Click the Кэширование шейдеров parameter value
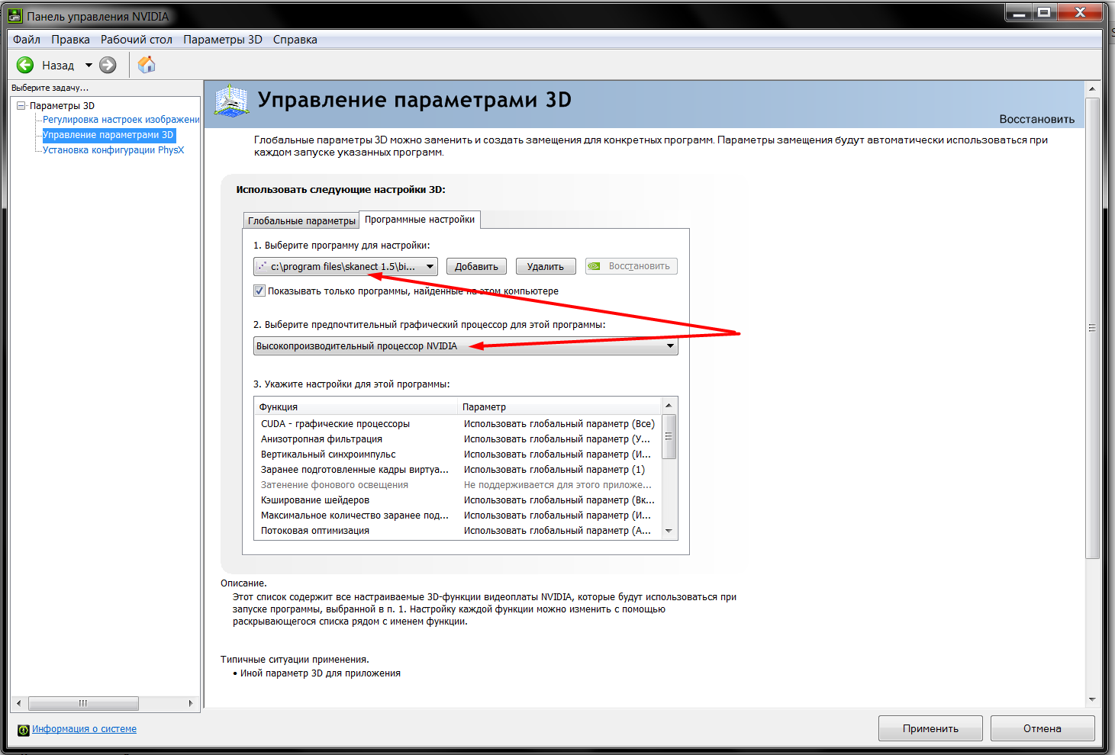The image size is (1115, 755). pyautogui.click(x=559, y=500)
